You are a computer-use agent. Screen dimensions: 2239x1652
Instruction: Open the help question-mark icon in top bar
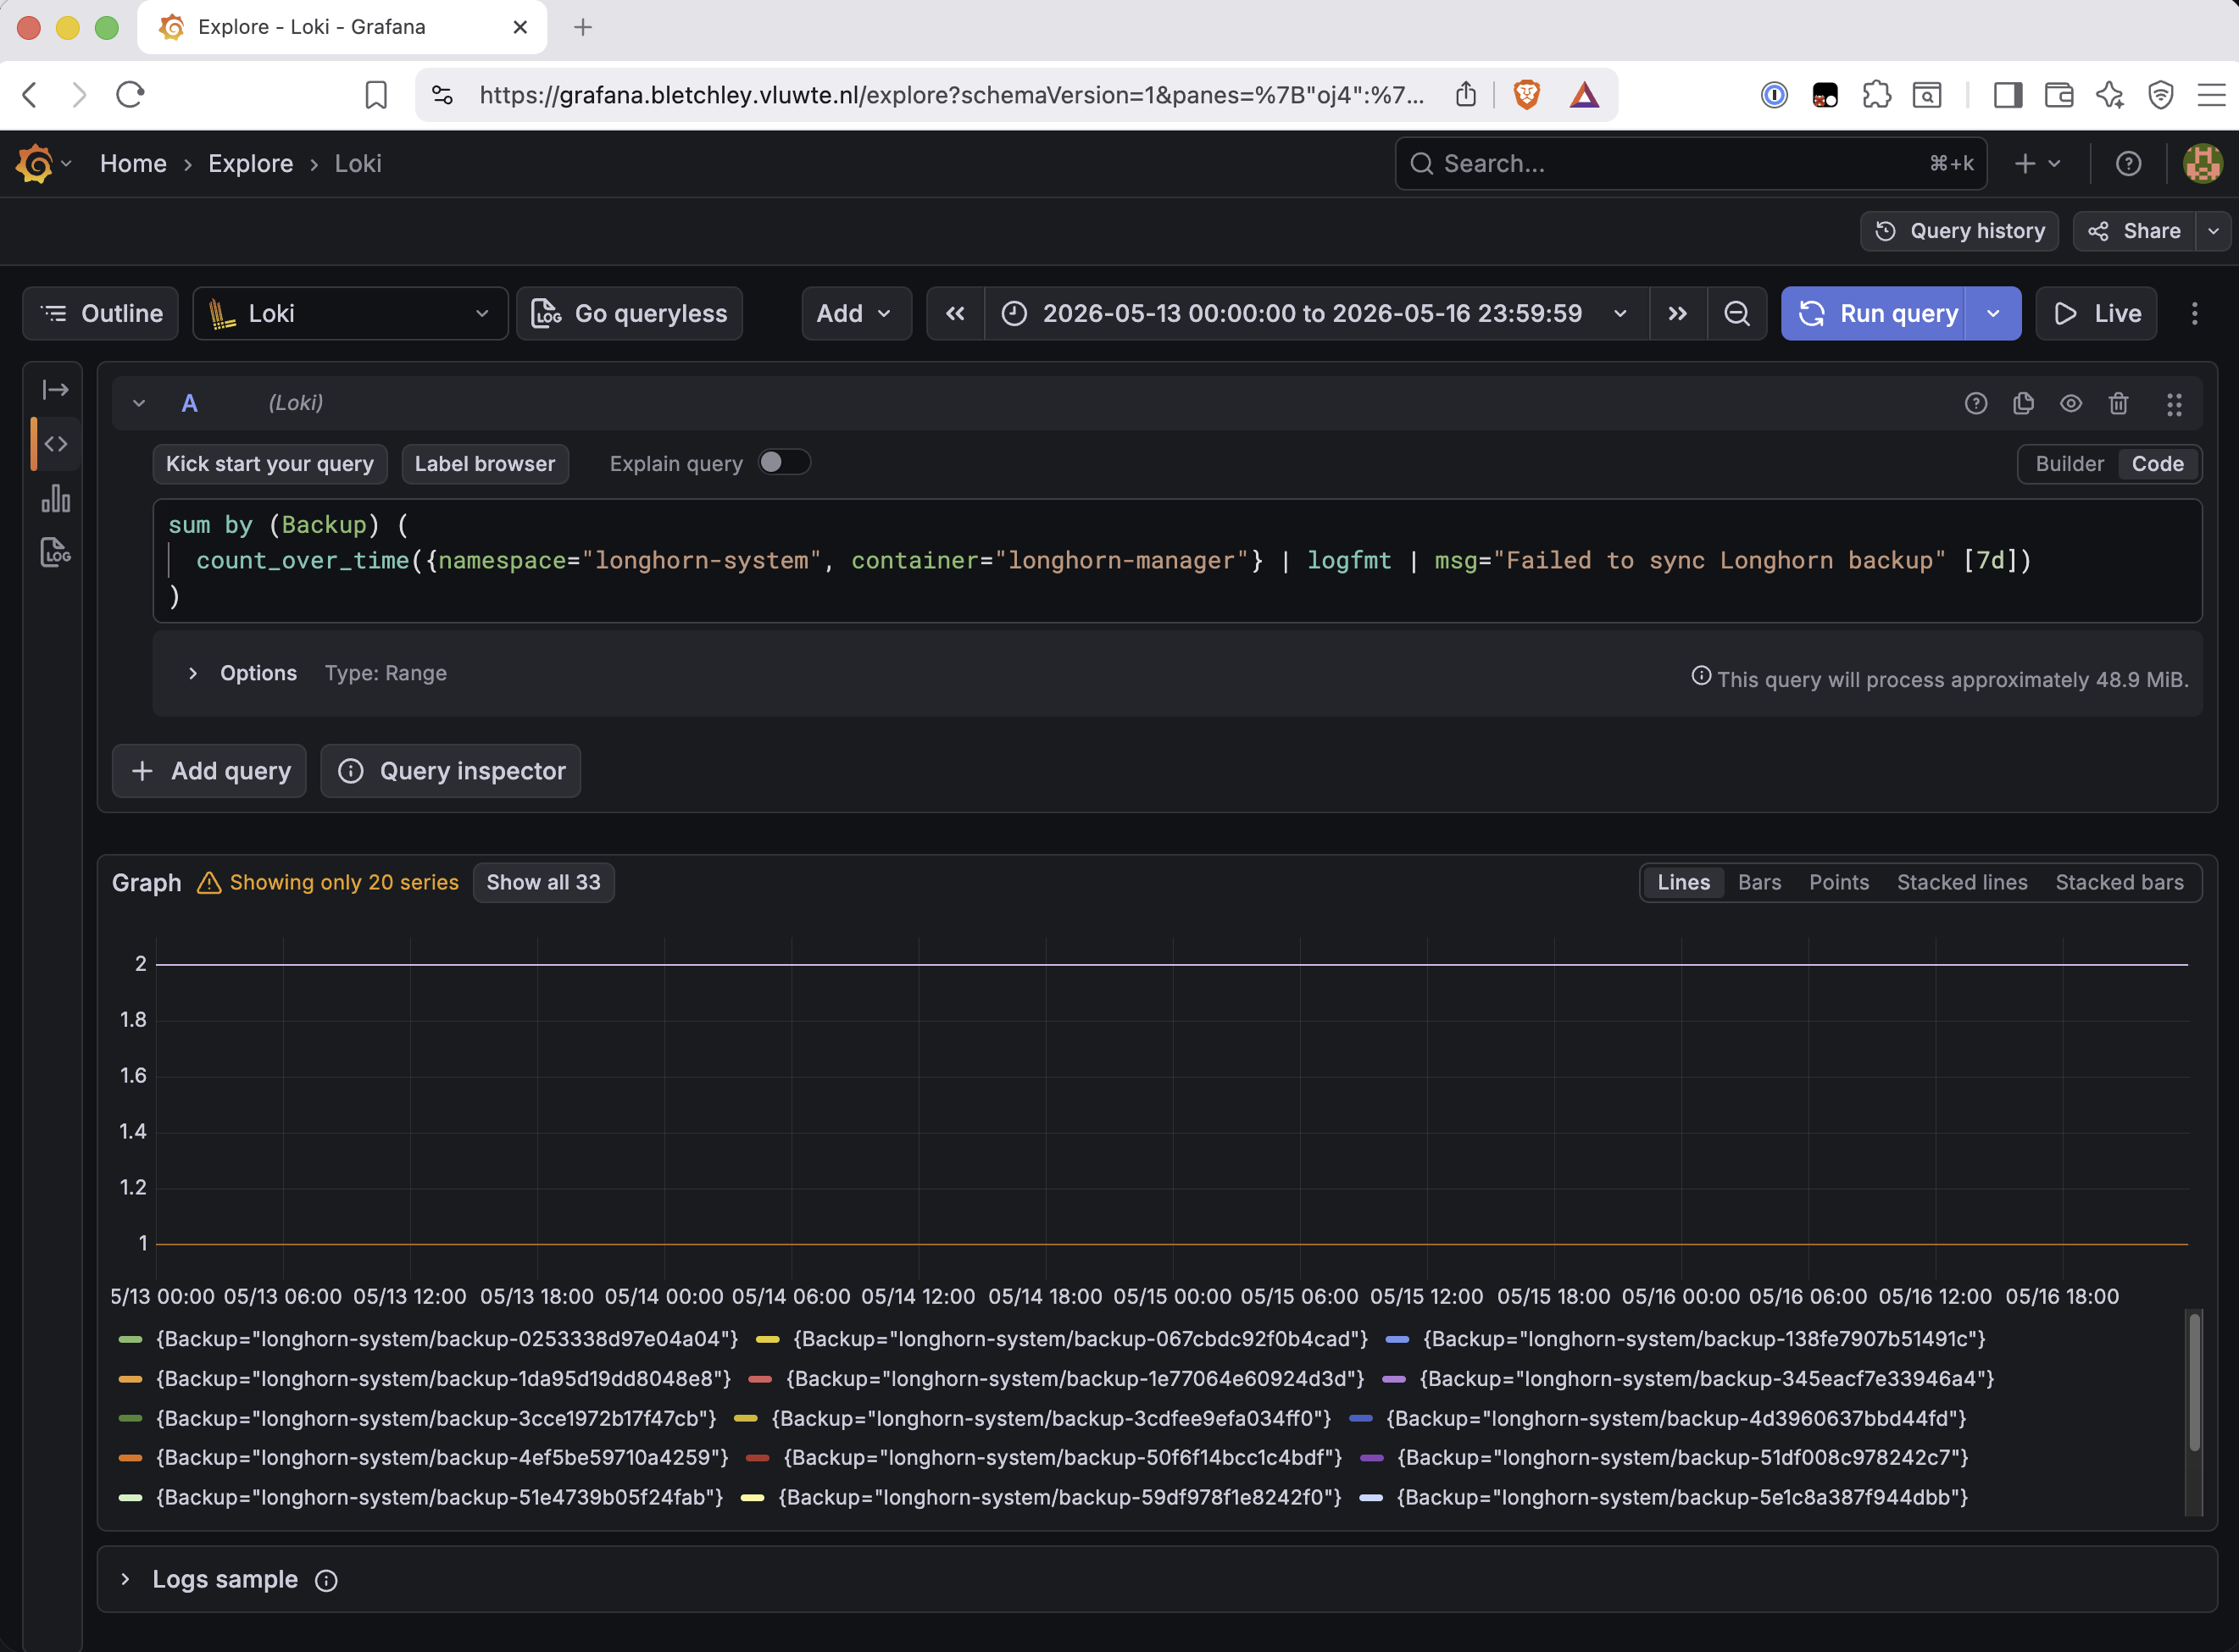point(2128,163)
